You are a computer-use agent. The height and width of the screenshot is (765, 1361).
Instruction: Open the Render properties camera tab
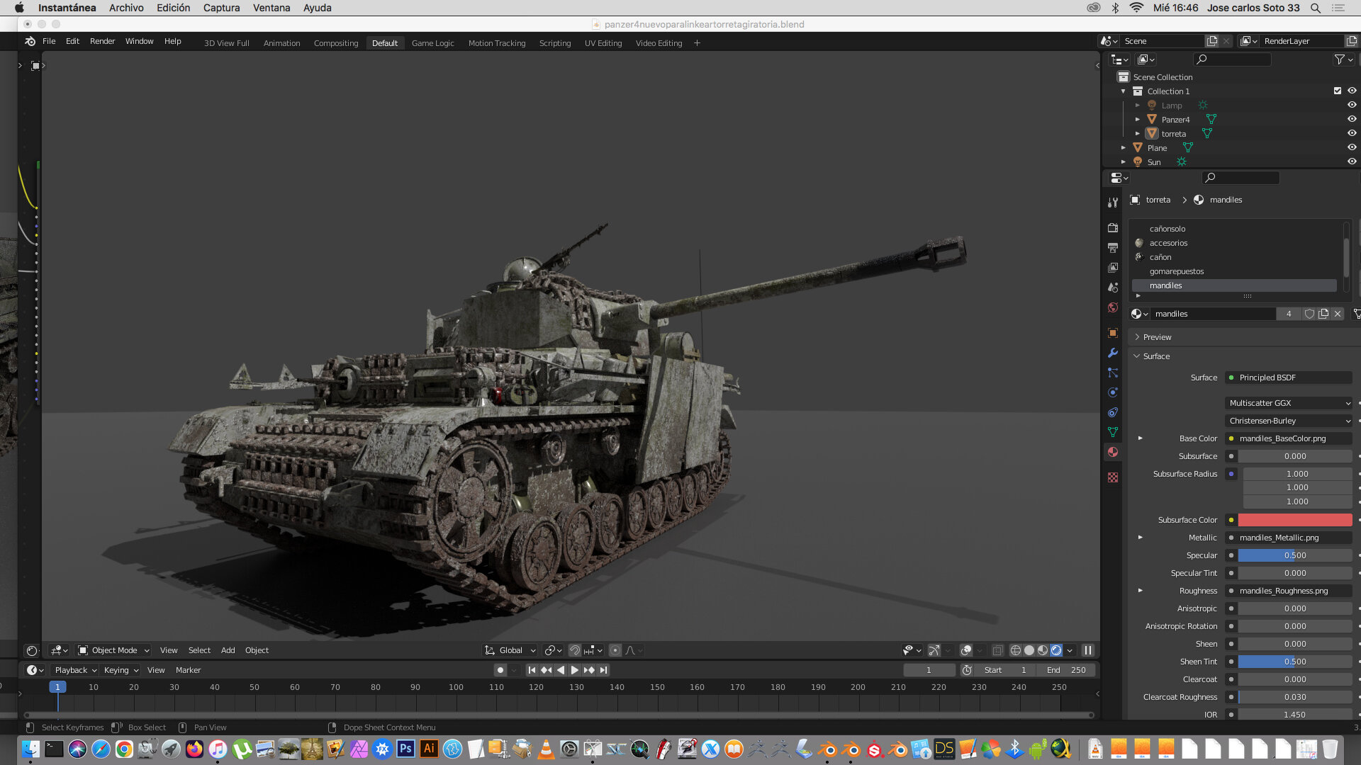pyautogui.click(x=1113, y=228)
